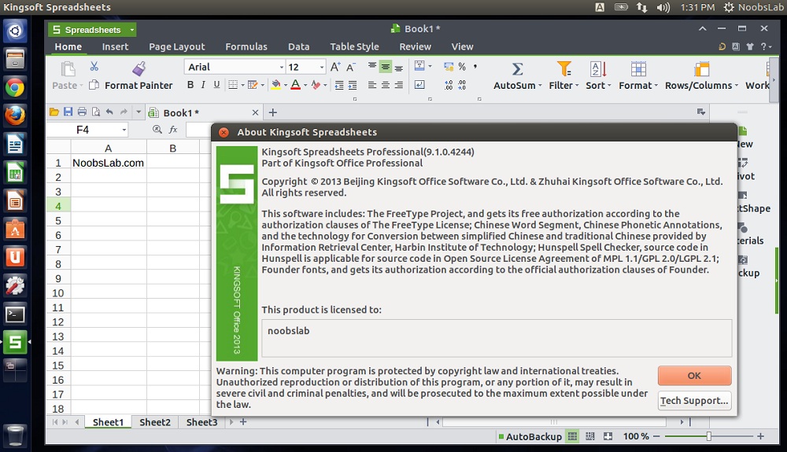Click the clear formatting eraser icon
Viewport: 787px width, 452px height.
click(316, 85)
